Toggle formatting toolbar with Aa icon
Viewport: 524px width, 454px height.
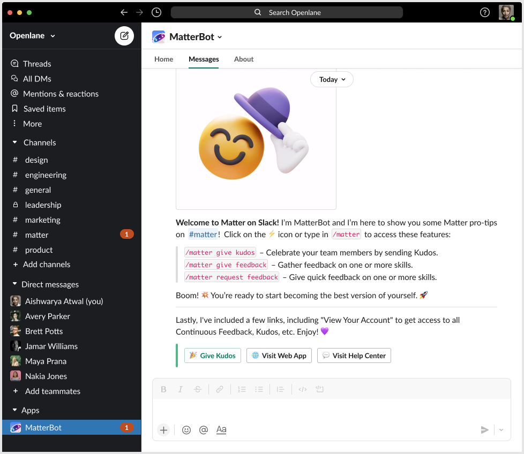click(221, 429)
